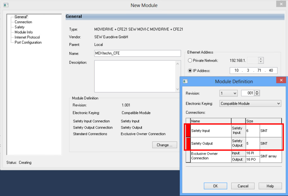Click the Exclusive Owner Connection row selector
Image resolution: width=288 pixels, height=196 pixels.
[188, 156]
